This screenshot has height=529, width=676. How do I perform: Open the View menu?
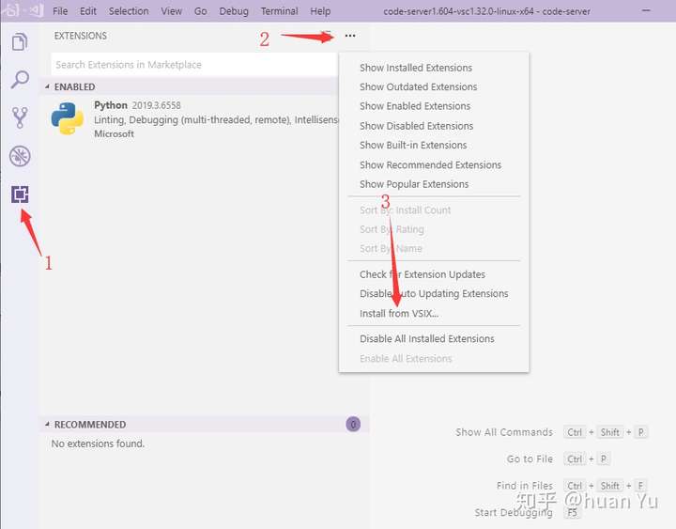coord(171,11)
